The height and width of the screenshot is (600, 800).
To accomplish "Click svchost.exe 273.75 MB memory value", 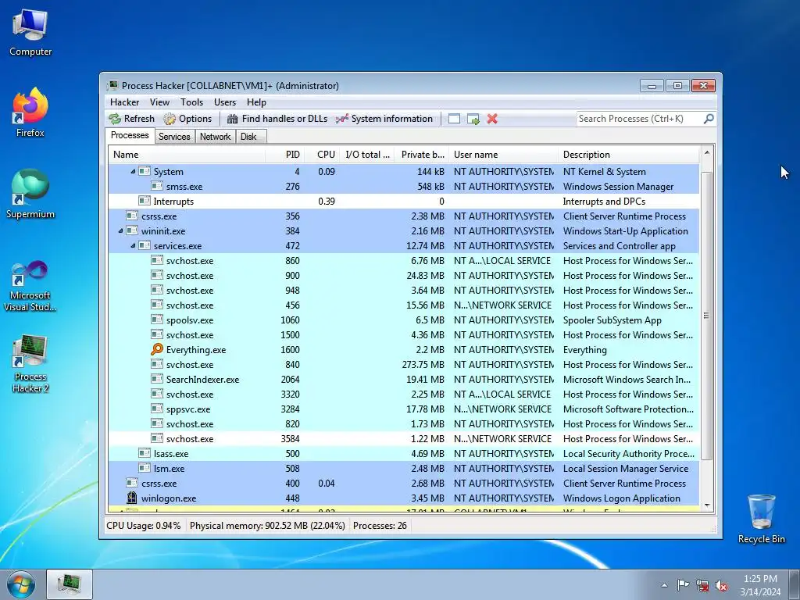I will coord(423,365).
